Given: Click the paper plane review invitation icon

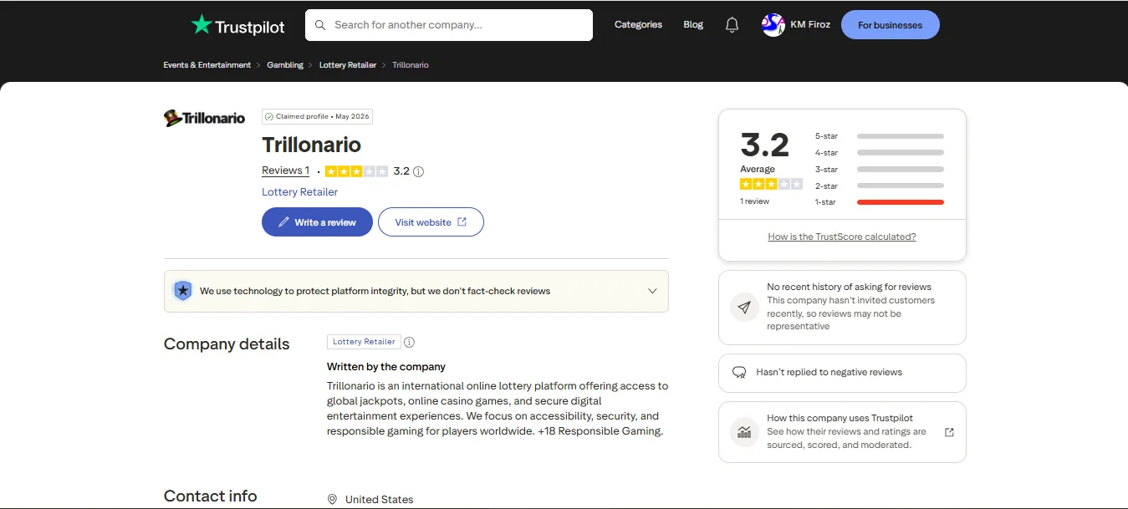Looking at the screenshot, I should (x=744, y=307).
